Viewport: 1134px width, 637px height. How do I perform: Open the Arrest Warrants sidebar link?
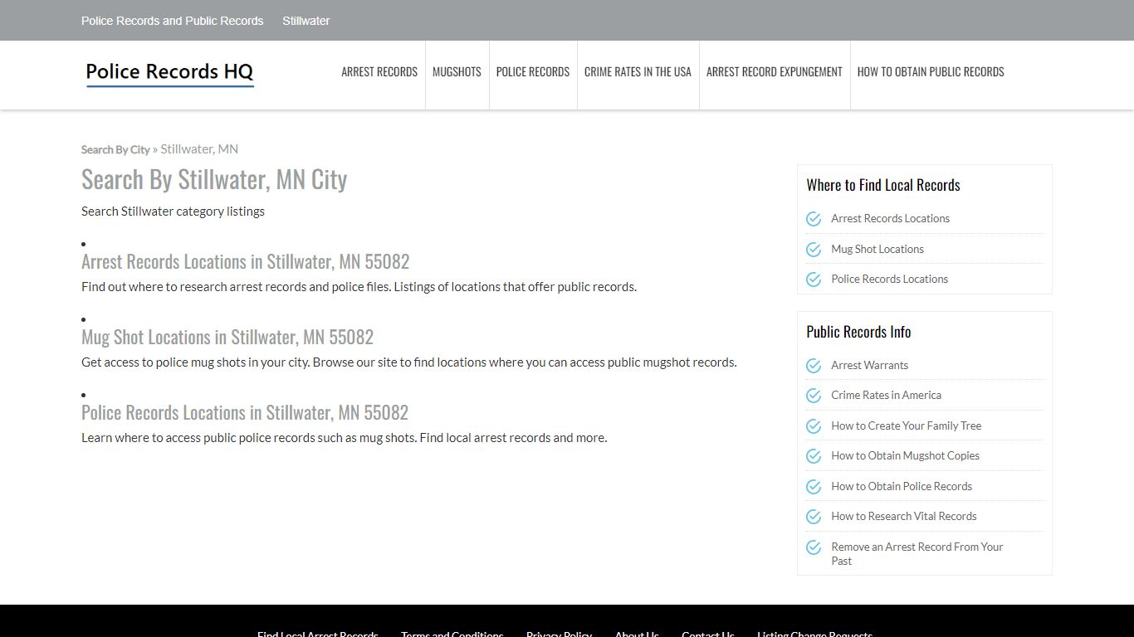tap(869, 366)
